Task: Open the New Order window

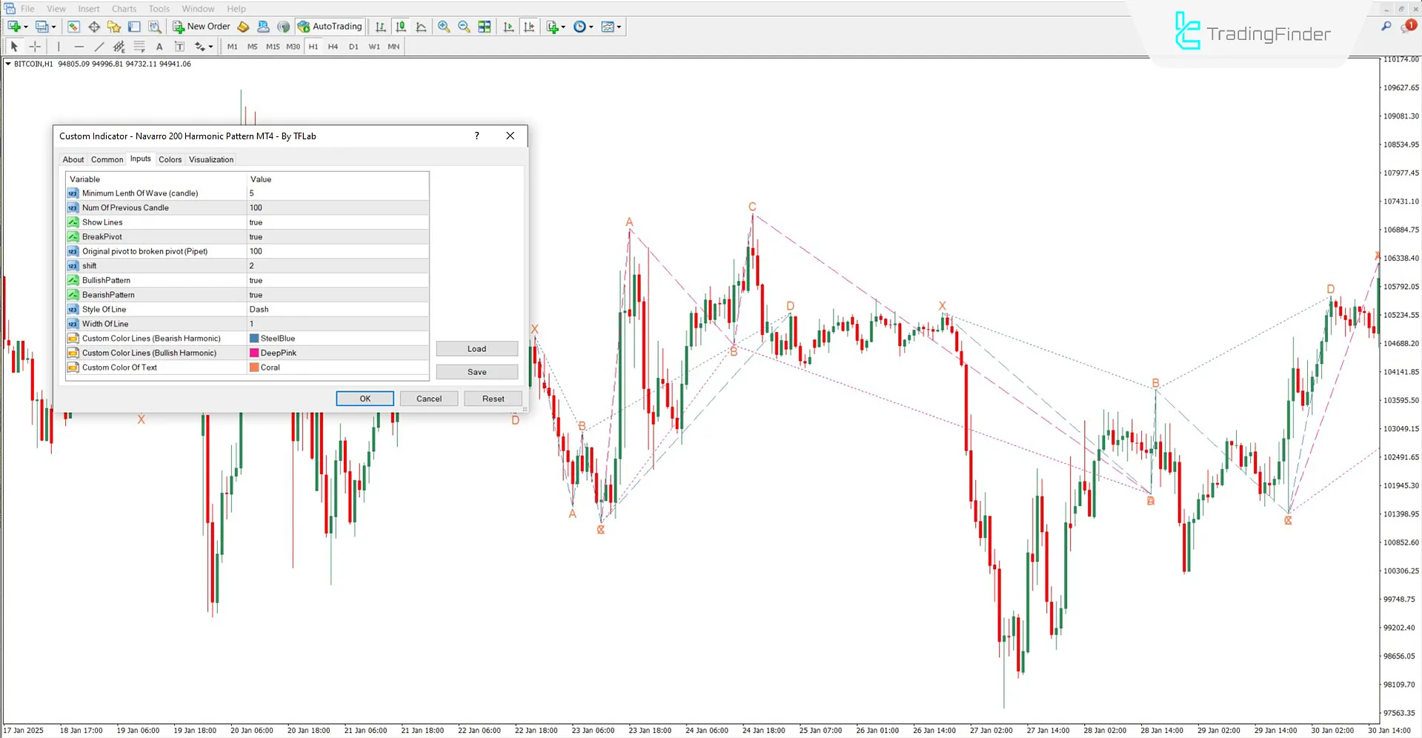Action: 202,27
